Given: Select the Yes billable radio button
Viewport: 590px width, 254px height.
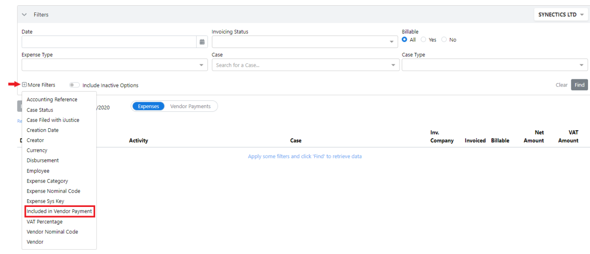Looking at the screenshot, I should [424, 40].
